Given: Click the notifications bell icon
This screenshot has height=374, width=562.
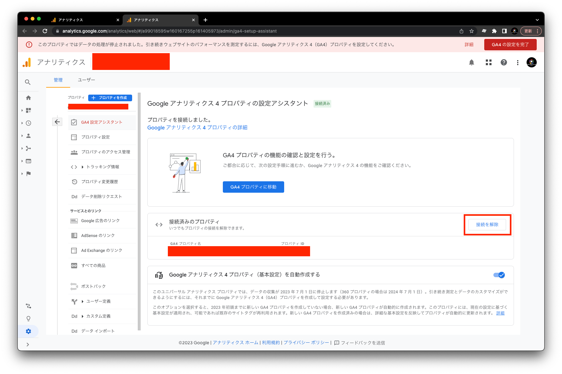Looking at the screenshot, I should tap(471, 62).
